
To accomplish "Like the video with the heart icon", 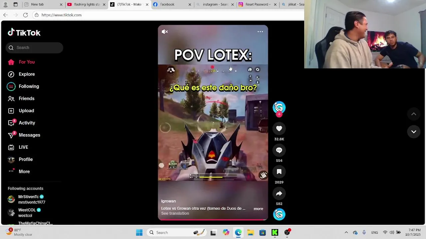I will [x=279, y=129].
